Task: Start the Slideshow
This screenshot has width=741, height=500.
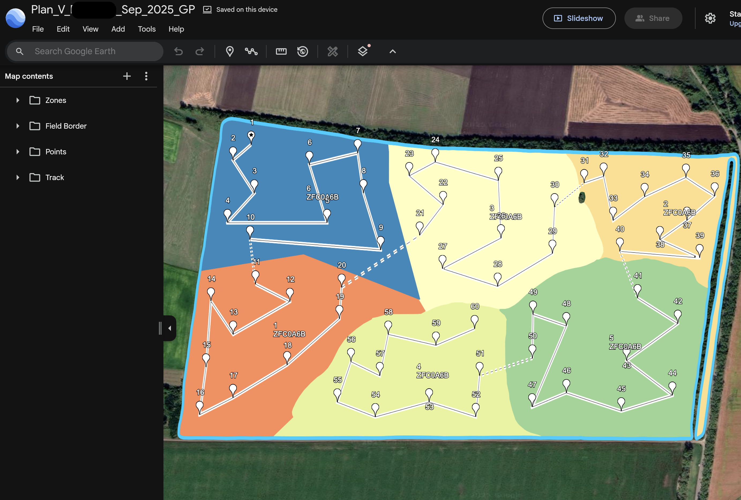Action: [x=579, y=18]
